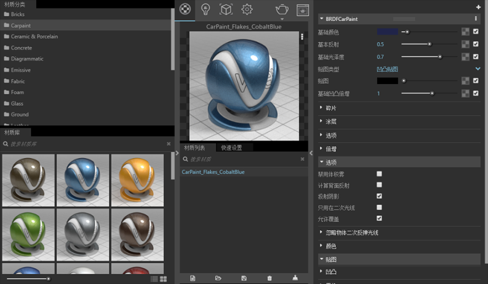This screenshot has height=284, width=488.
Task: Expand the 倍增 section
Action: [321, 148]
